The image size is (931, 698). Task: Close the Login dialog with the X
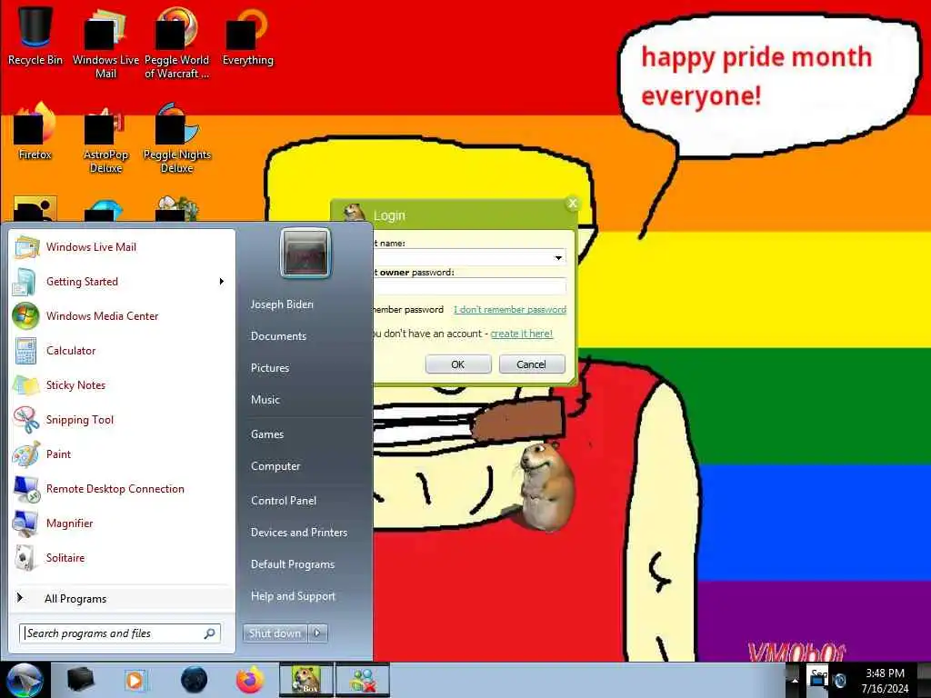[x=573, y=203]
